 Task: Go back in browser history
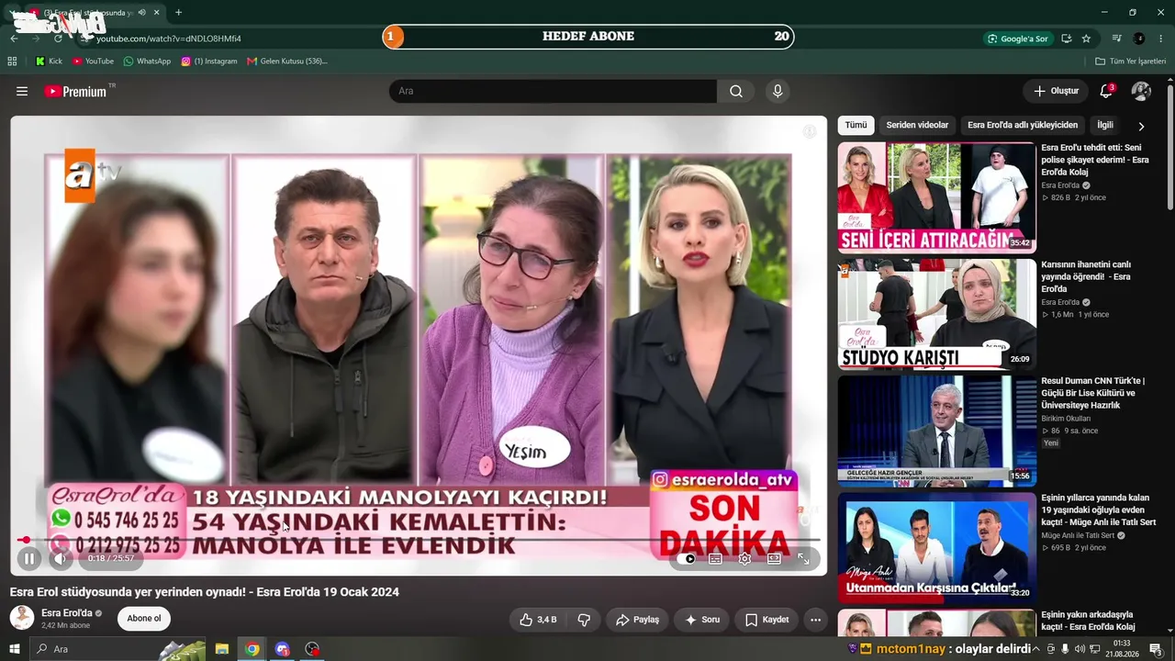tap(14, 39)
